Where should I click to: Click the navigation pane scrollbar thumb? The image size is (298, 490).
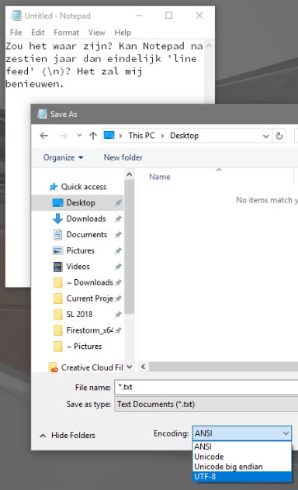[x=130, y=247]
